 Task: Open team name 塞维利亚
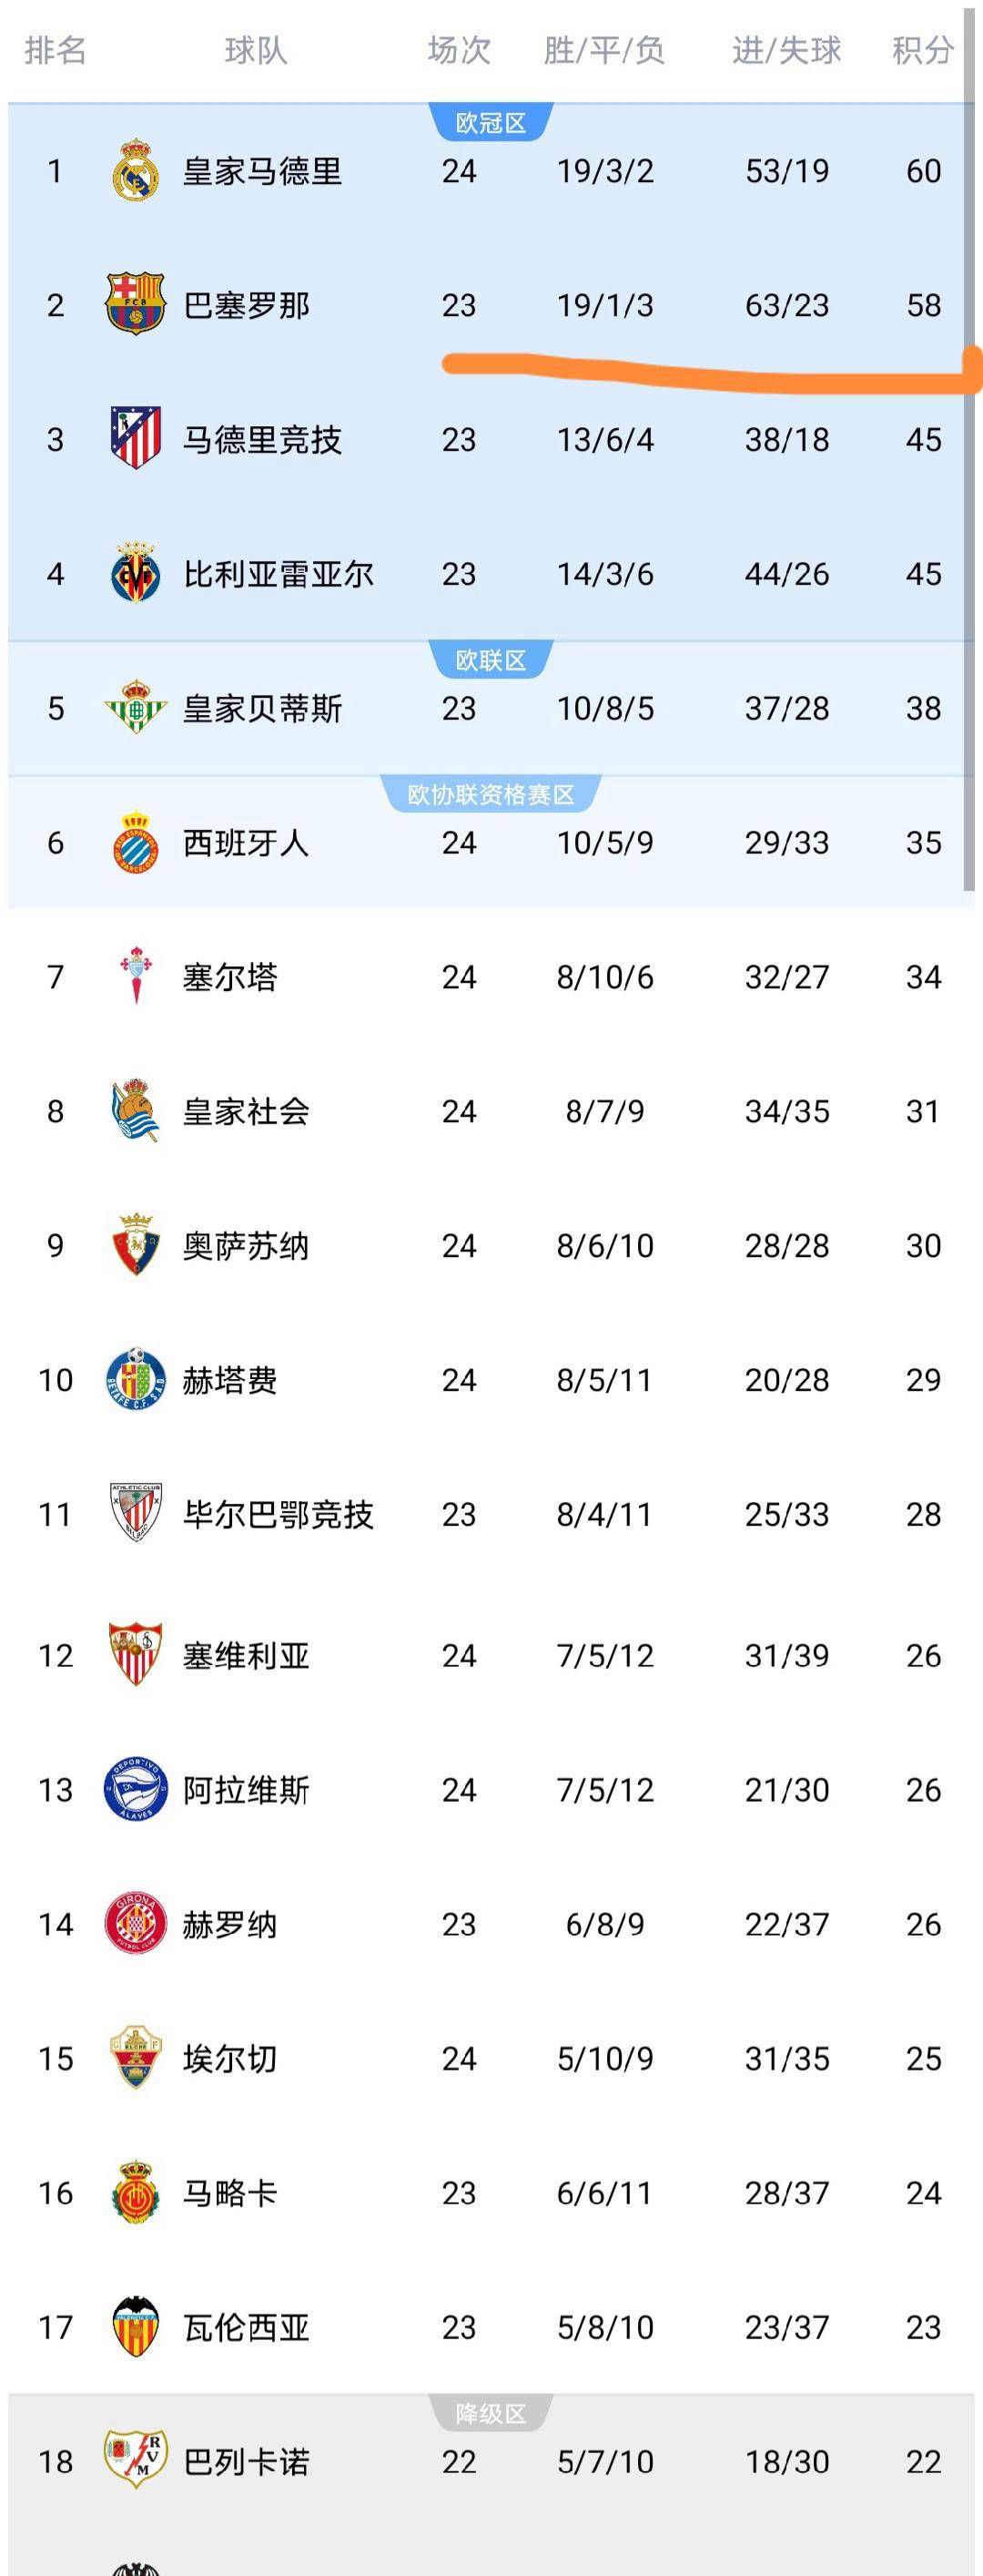(246, 1656)
